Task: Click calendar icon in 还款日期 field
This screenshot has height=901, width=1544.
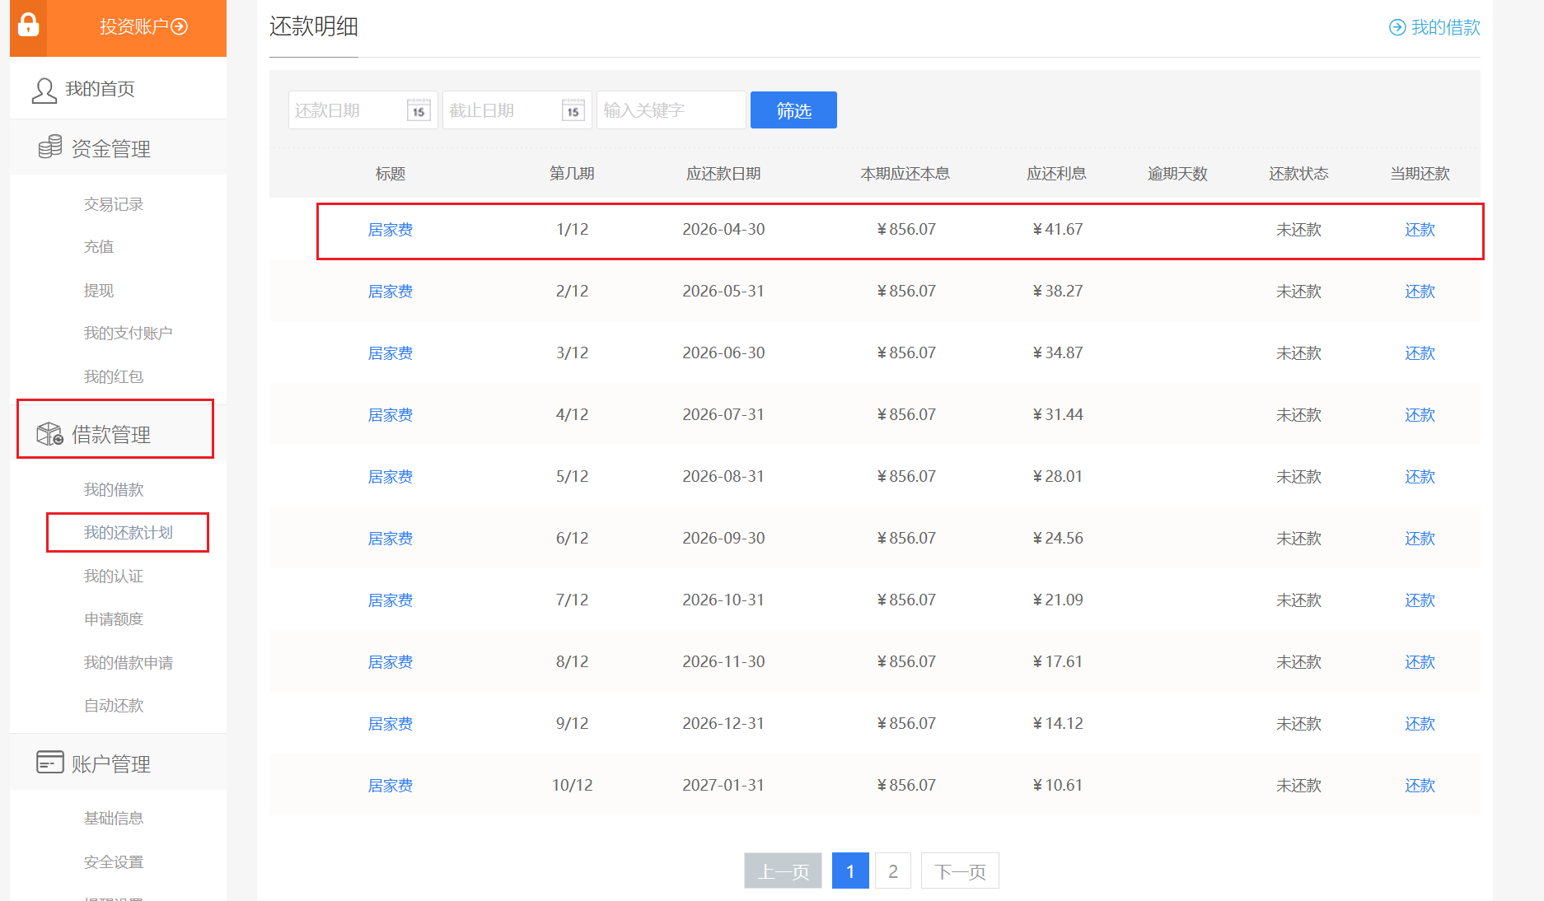Action: [419, 110]
